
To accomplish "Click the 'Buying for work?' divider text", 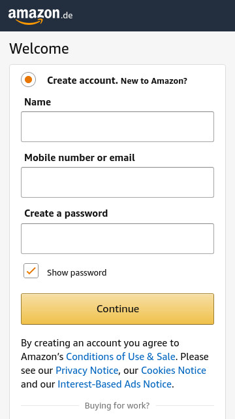I will [x=117, y=406].
